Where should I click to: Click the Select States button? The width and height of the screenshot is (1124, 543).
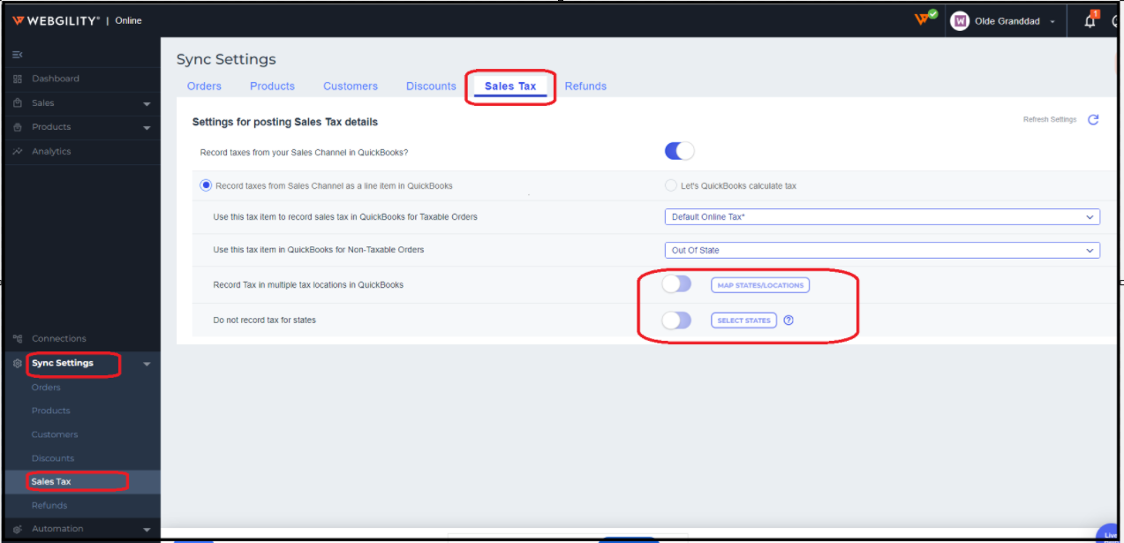(x=743, y=321)
